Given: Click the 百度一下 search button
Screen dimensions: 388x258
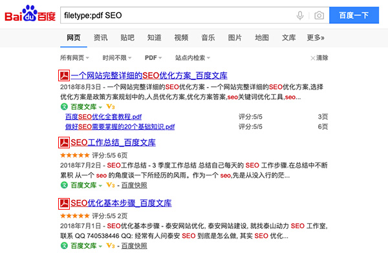Looking at the screenshot, I should [354, 15].
